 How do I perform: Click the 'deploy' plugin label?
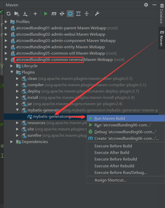pyautogui.click(x=34, y=91)
